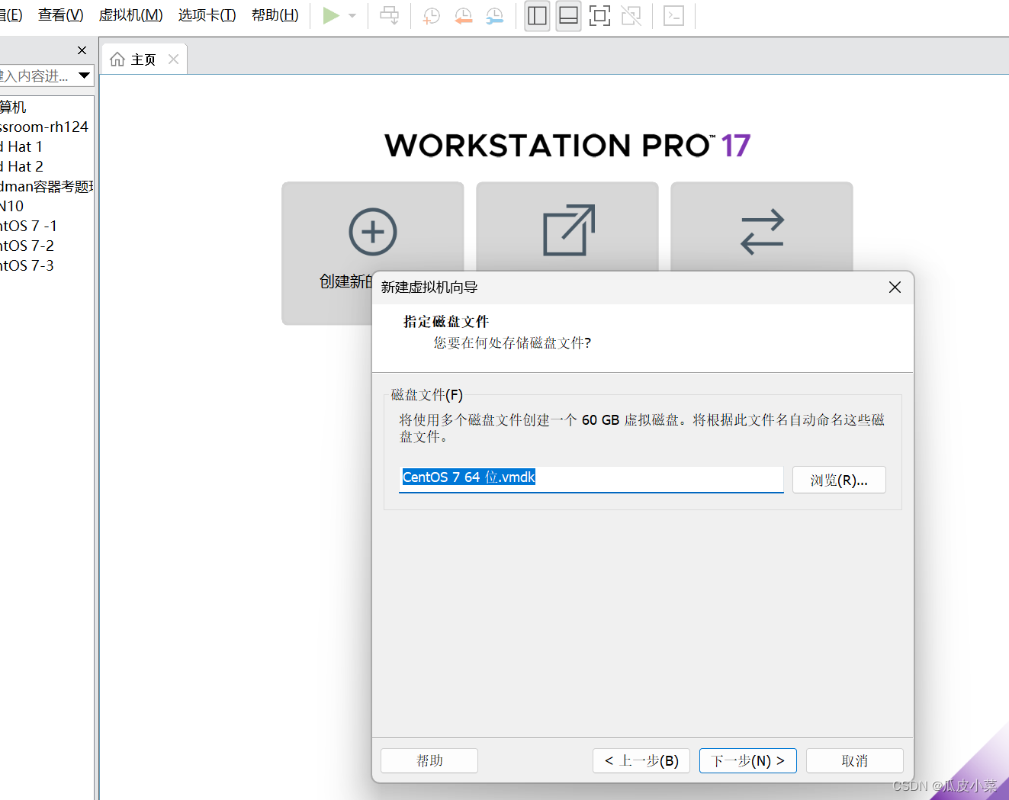1009x800 pixels.
Task: Select the dman容器考题 library entry
Action: pyautogui.click(x=47, y=186)
